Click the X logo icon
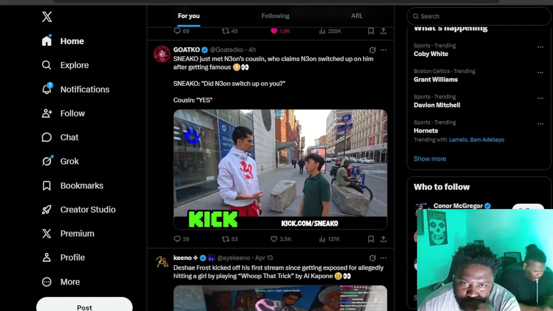Image resolution: width=553 pixels, height=311 pixels. [47, 17]
